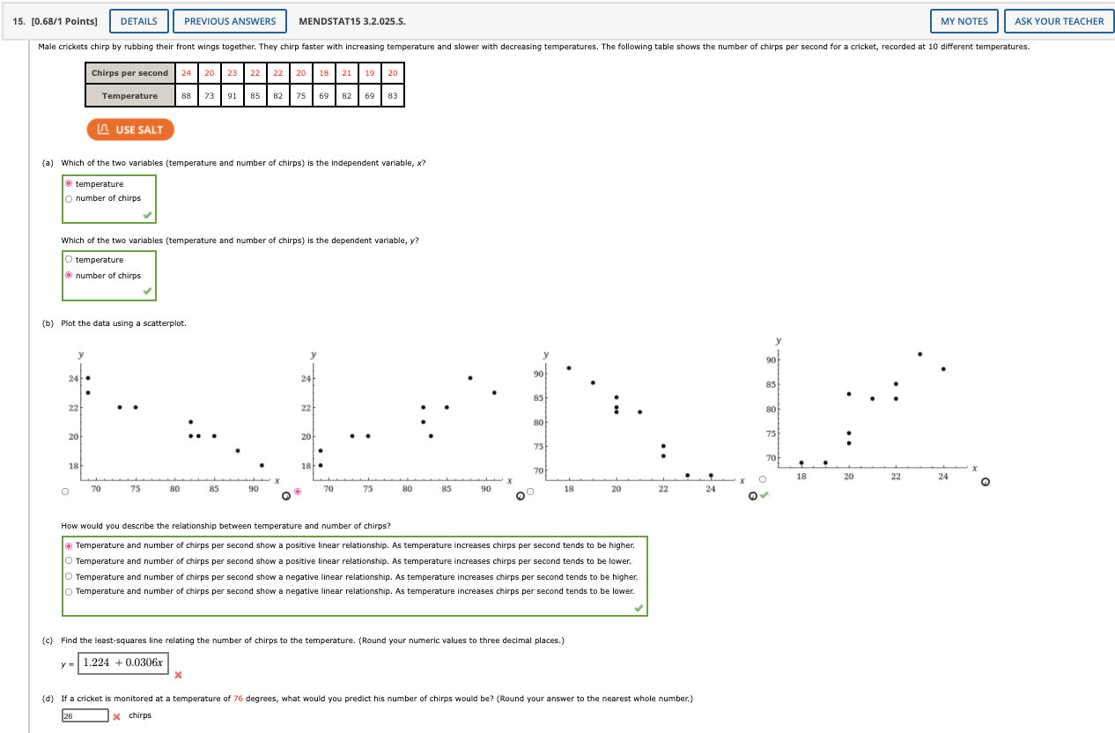This screenshot has height=733, width=1115.
Task: Choose the positive linear relationship answer option
Action: click(69, 544)
